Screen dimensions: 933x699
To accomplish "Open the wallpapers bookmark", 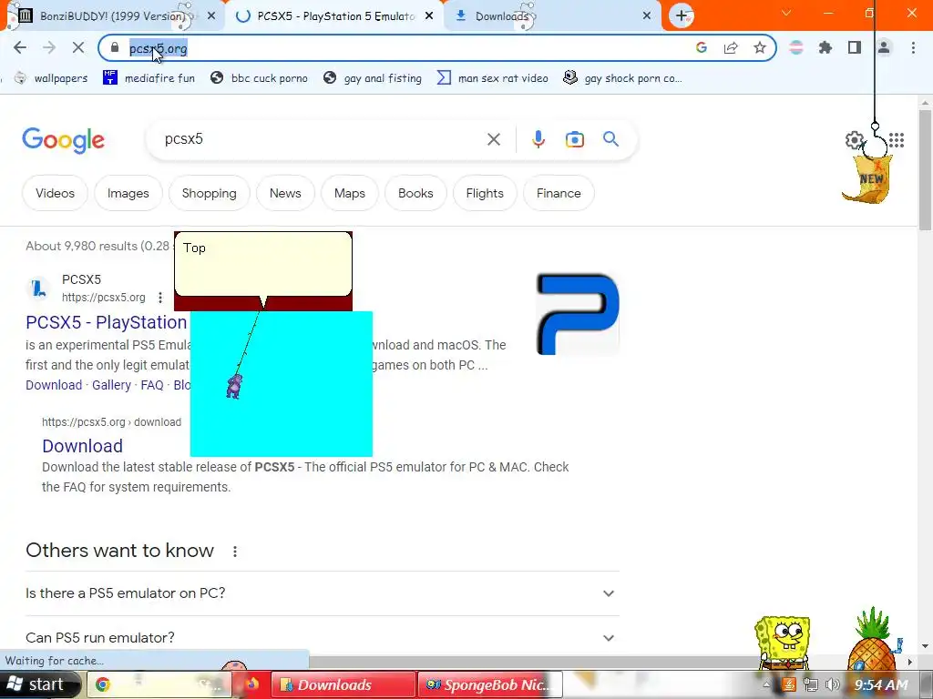I will point(51,78).
